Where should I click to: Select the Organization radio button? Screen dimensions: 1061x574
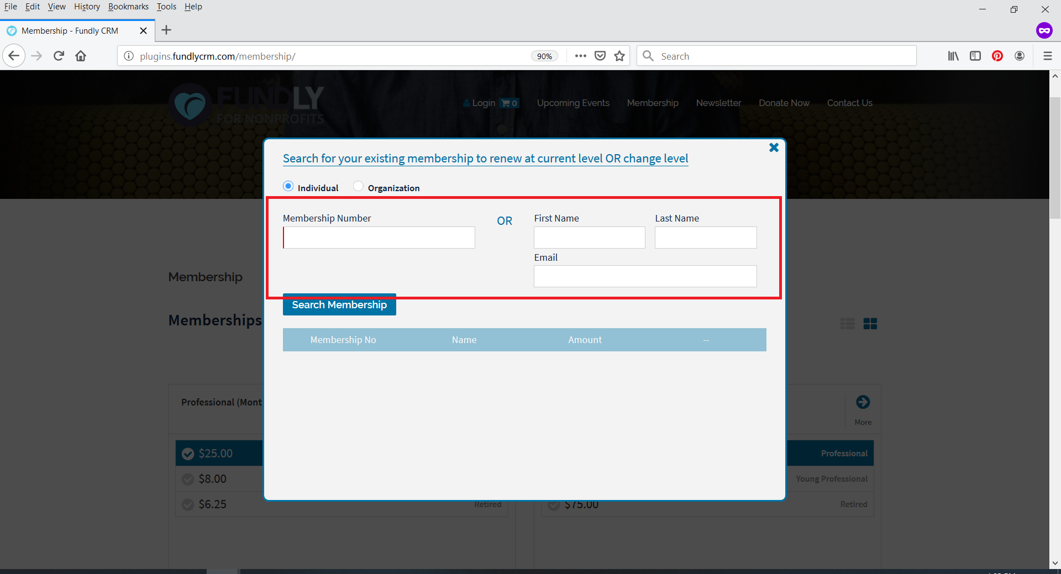click(358, 187)
